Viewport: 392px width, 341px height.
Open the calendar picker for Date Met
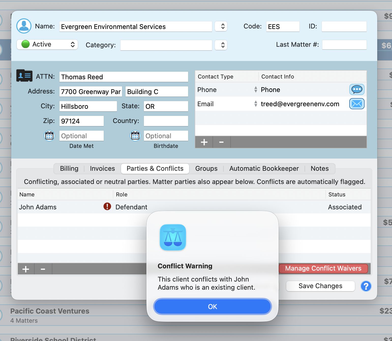(49, 136)
